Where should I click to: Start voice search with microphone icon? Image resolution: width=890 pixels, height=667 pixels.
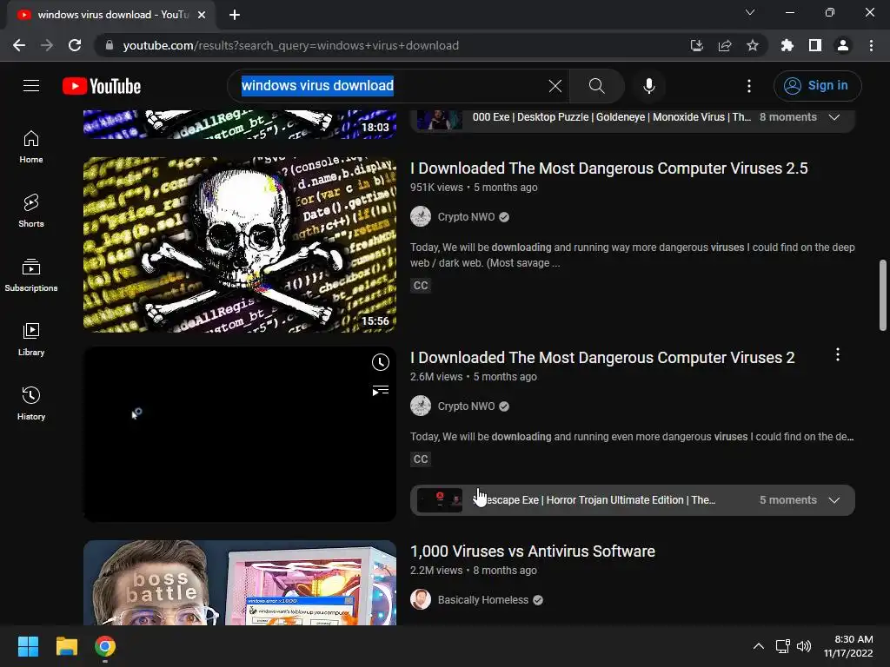[x=649, y=86]
